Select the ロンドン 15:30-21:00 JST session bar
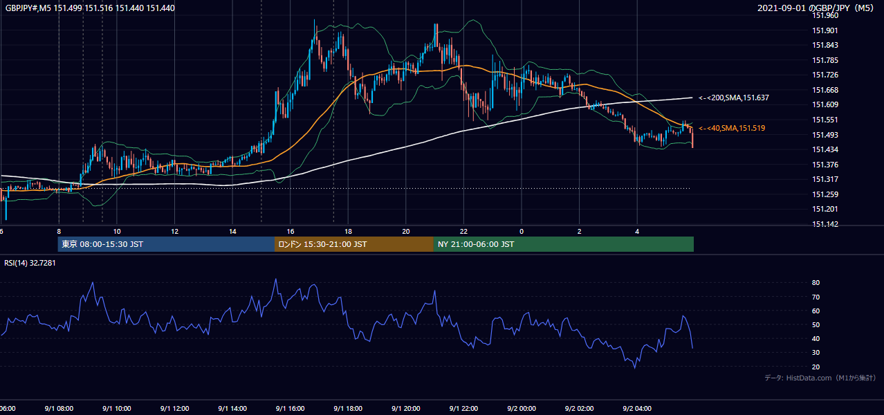Image resolution: width=884 pixels, height=415 pixels. (x=354, y=244)
